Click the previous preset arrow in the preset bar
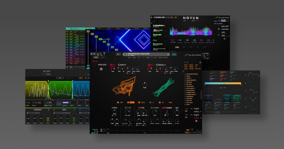The width and height of the screenshot is (284, 149). point(124,54)
